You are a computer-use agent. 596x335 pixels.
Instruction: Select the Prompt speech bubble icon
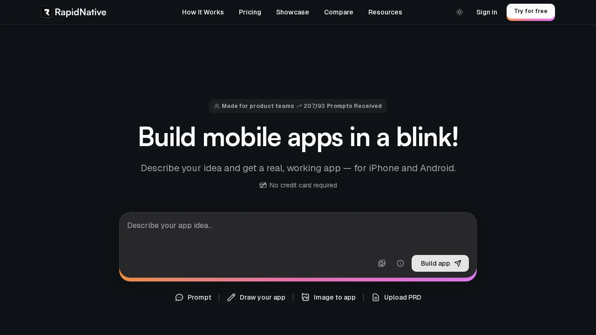point(179,297)
